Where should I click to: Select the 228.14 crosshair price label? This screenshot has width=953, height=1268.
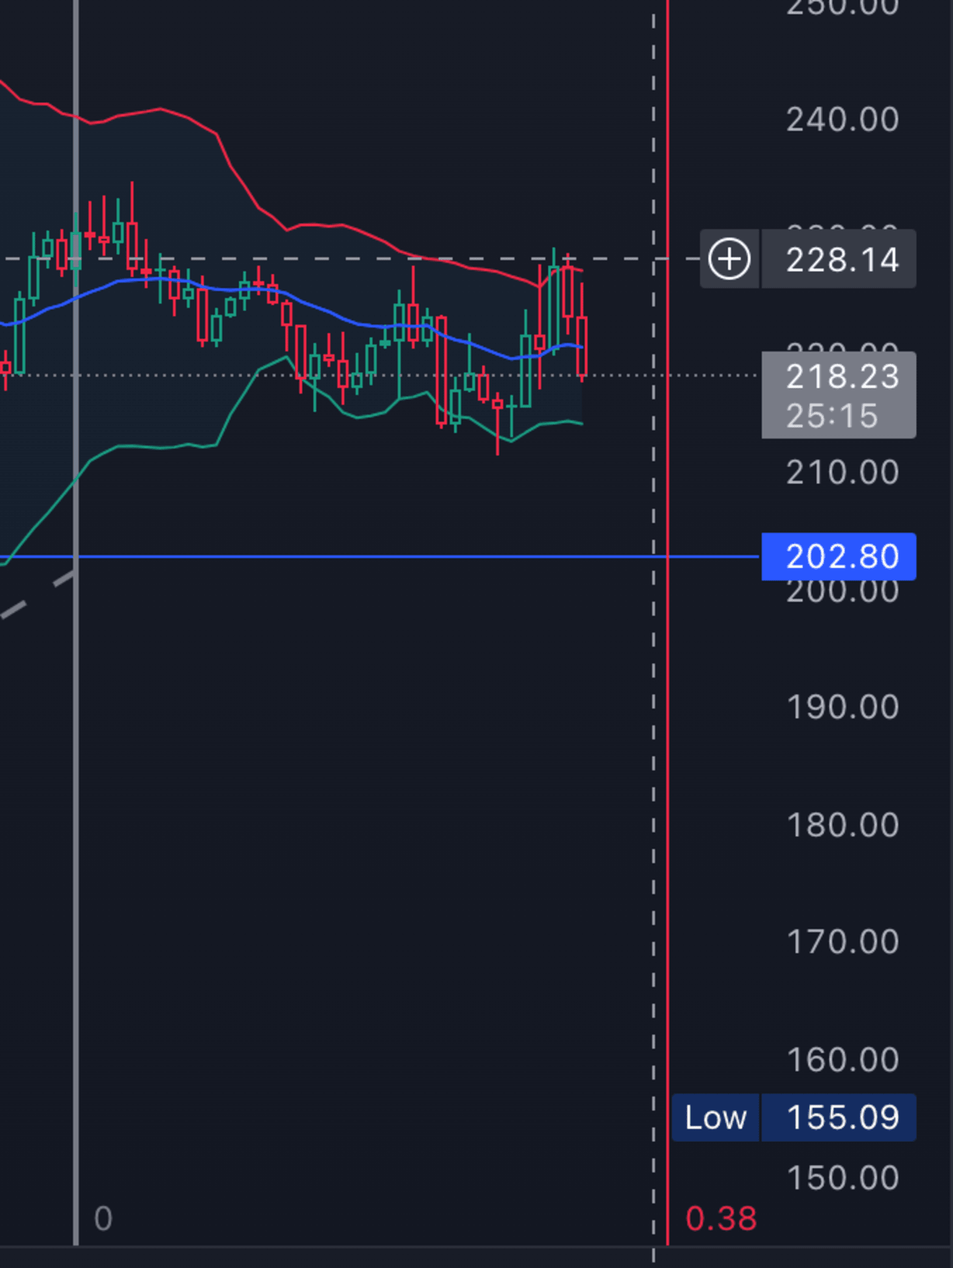point(839,259)
